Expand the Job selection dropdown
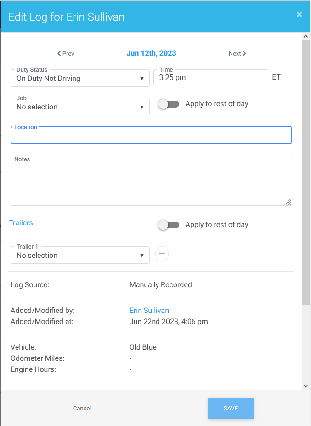Screen dimensions: 311x426 pyautogui.click(x=80, y=107)
